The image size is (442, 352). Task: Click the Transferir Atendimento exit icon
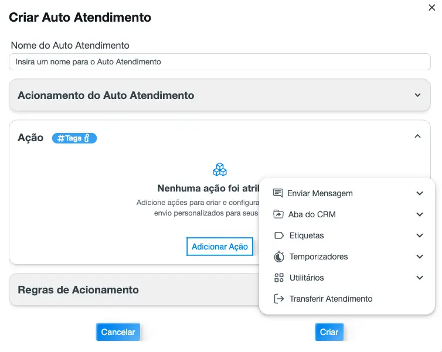(x=279, y=299)
